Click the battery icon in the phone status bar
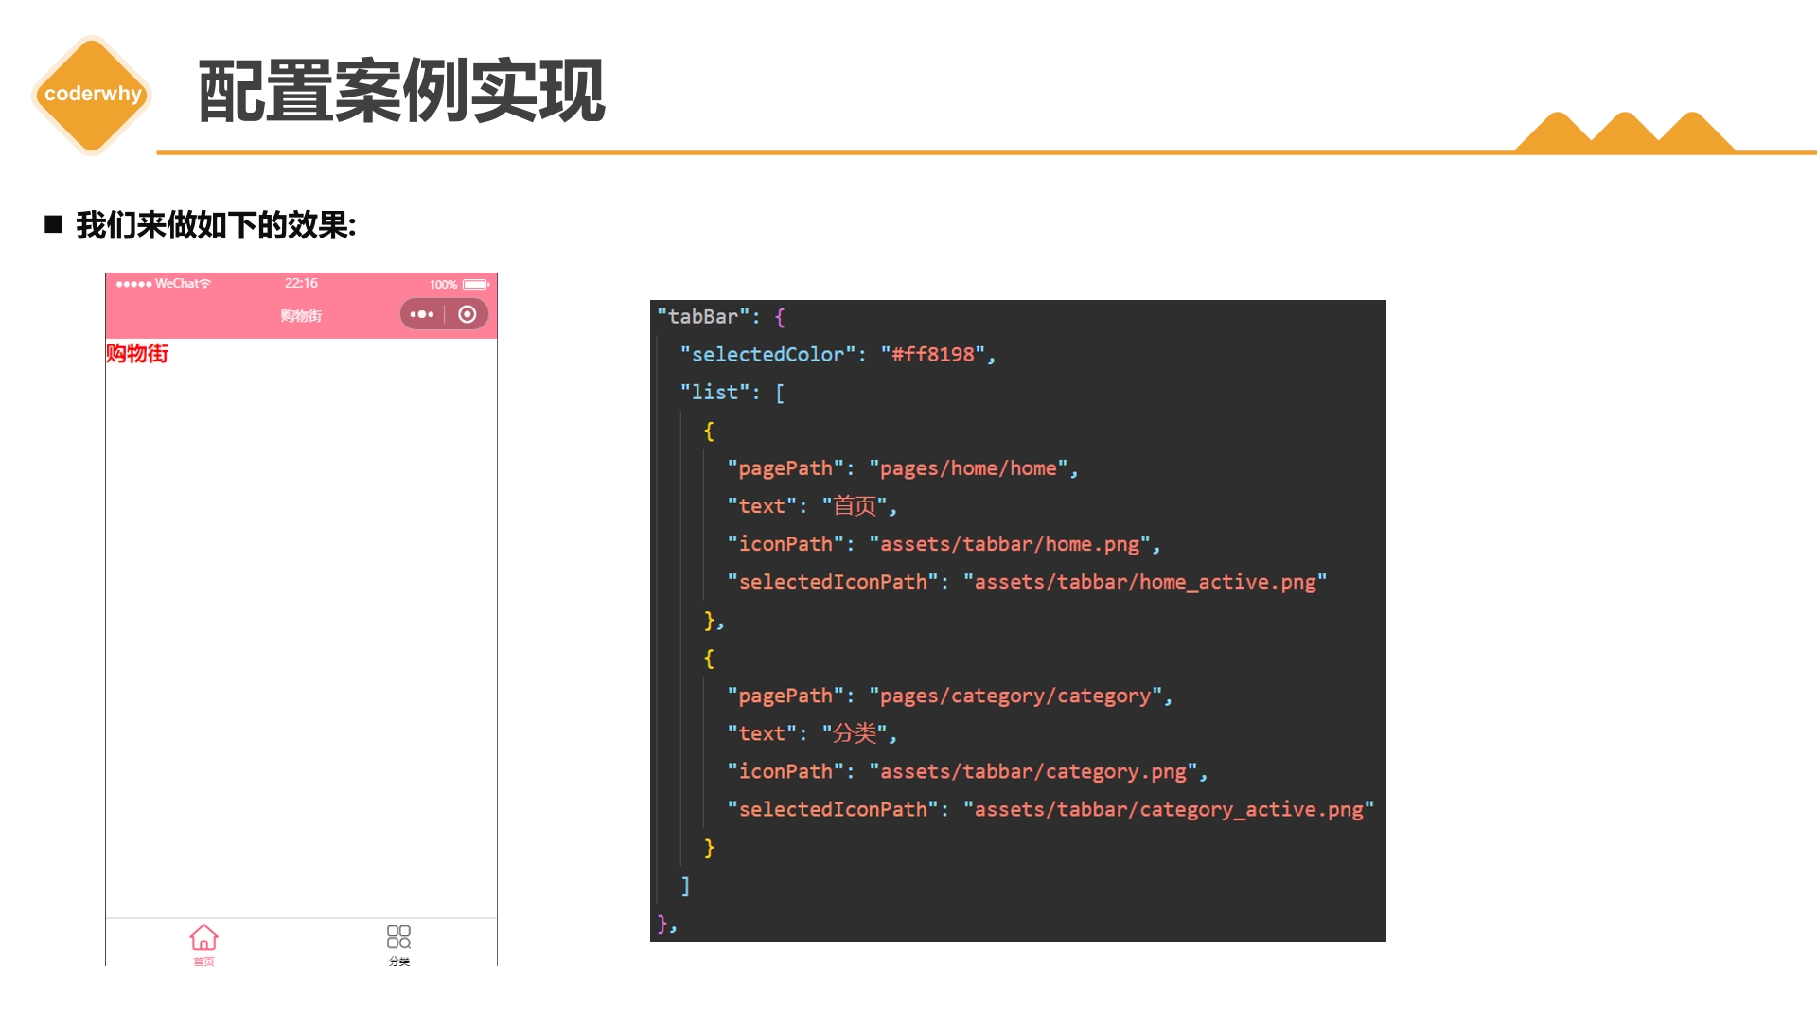The image size is (1817, 1022). (475, 284)
